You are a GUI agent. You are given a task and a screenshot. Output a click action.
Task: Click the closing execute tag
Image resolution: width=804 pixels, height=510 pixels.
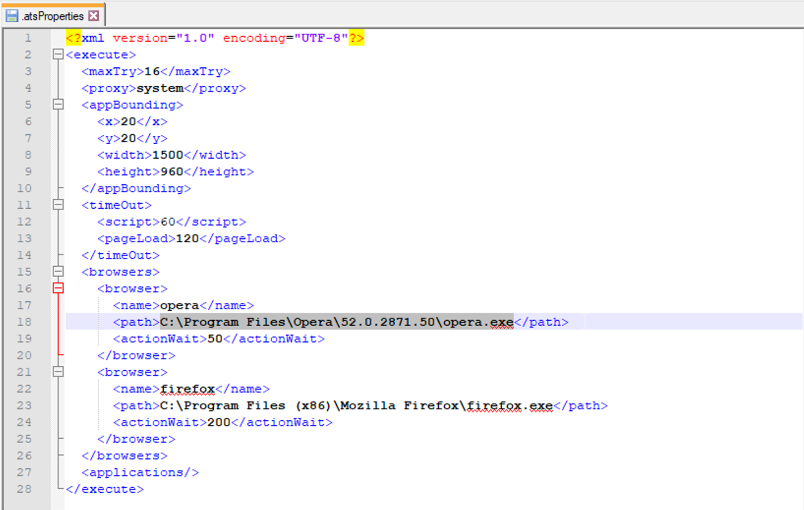coord(105,489)
